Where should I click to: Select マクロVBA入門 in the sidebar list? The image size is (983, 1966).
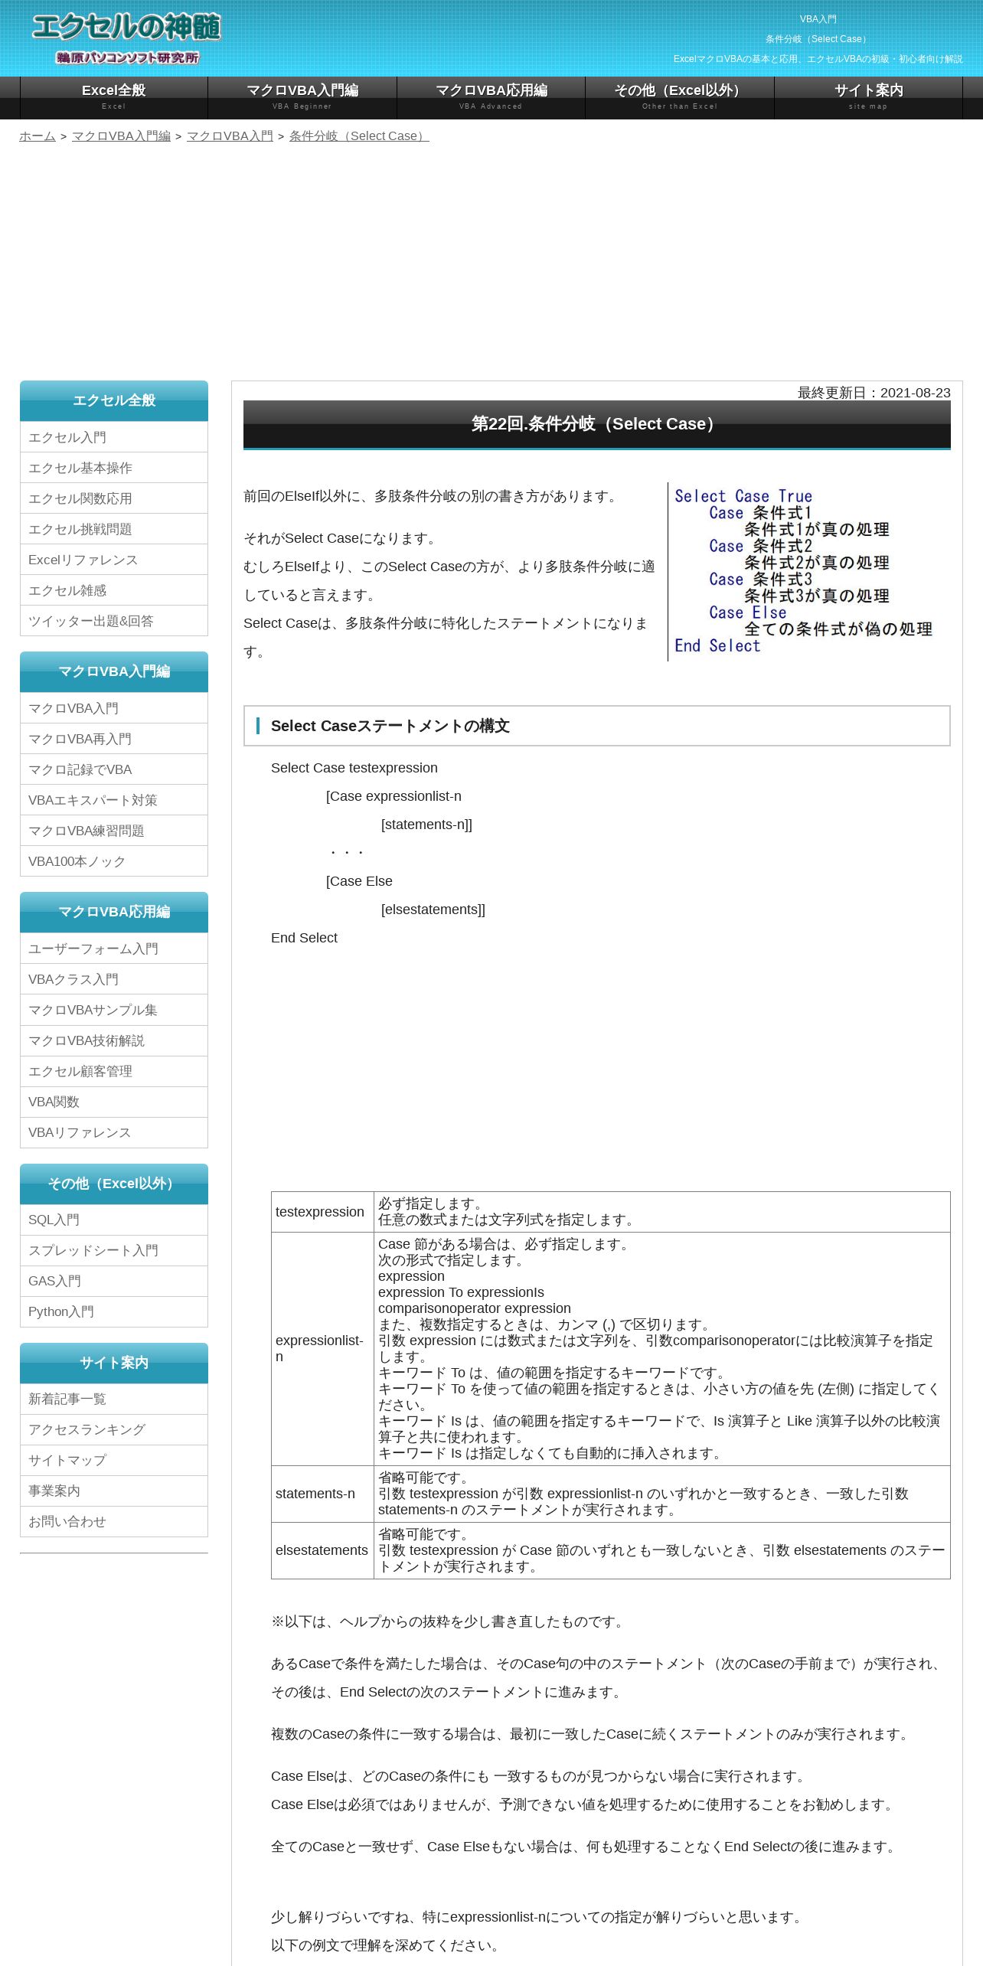pos(113,708)
